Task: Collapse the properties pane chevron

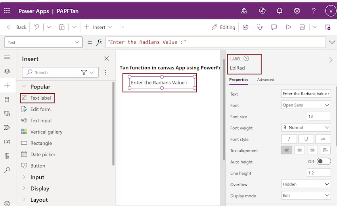Action: pos(331,60)
